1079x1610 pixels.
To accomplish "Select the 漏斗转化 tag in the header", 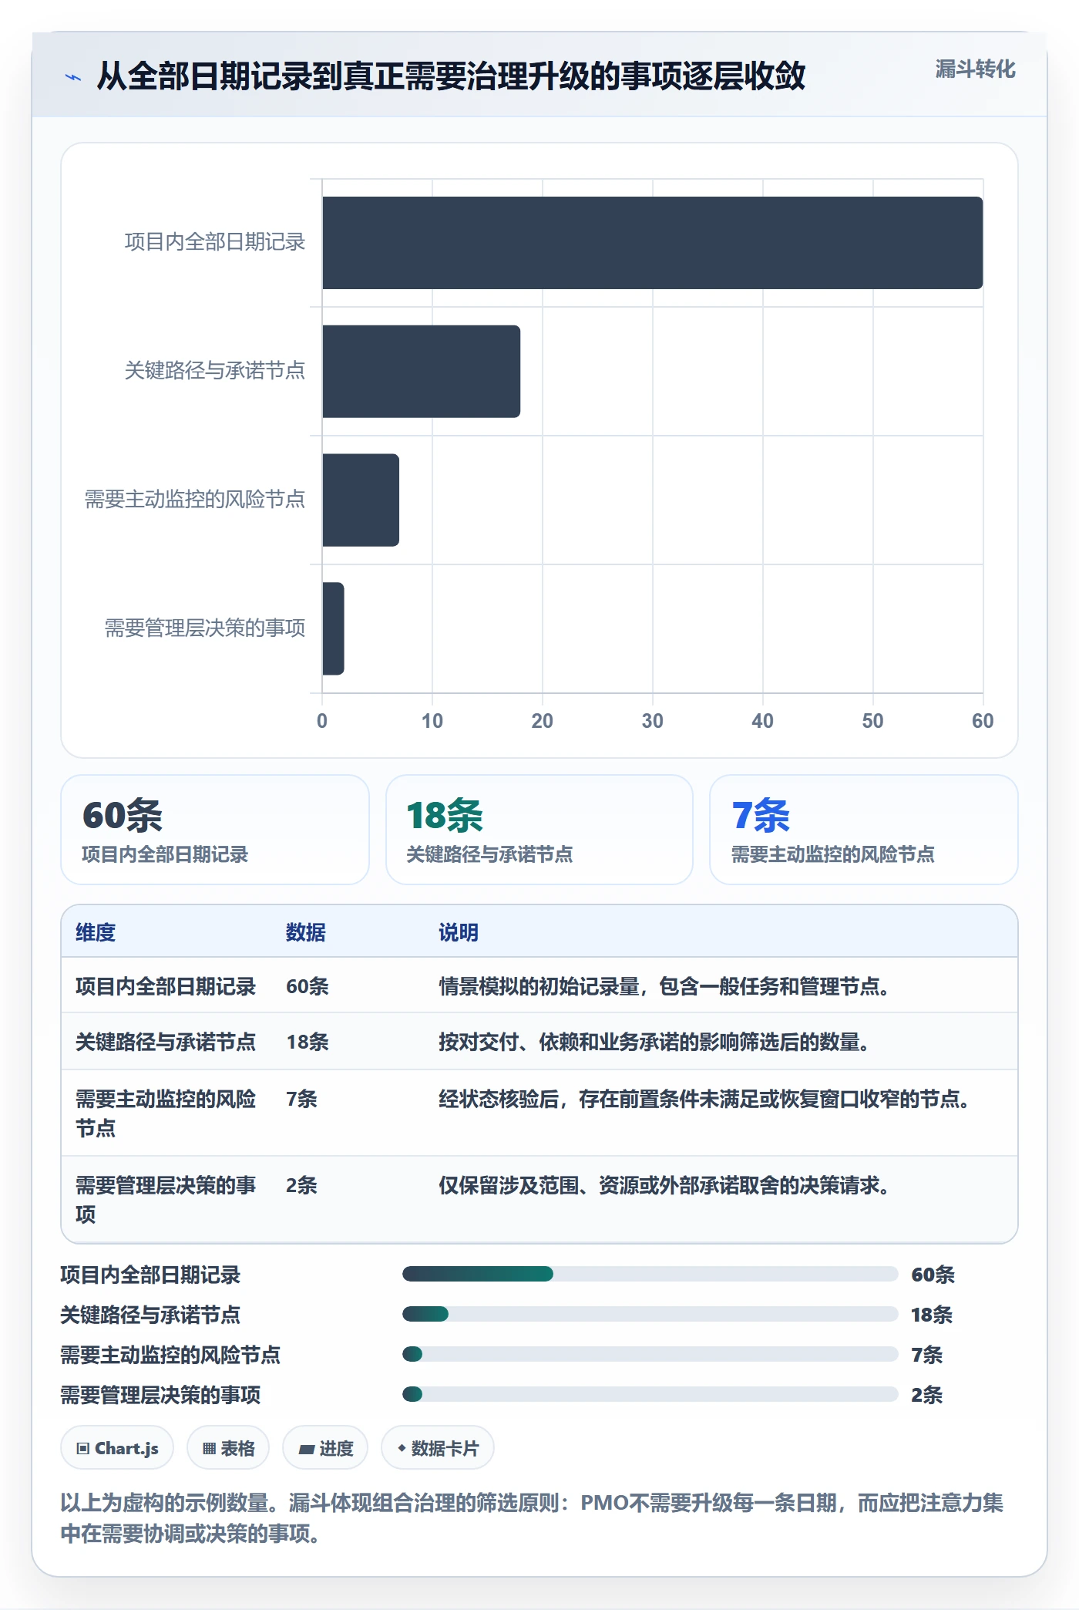I will click(x=975, y=69).
